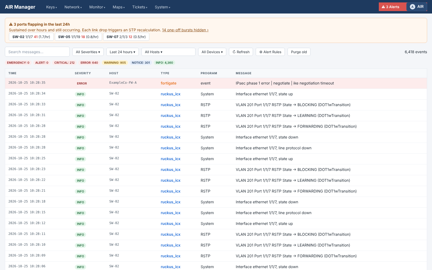Filter by NOTICE: 301 badge
432x270 pixels.
click(x=141, y=63)
